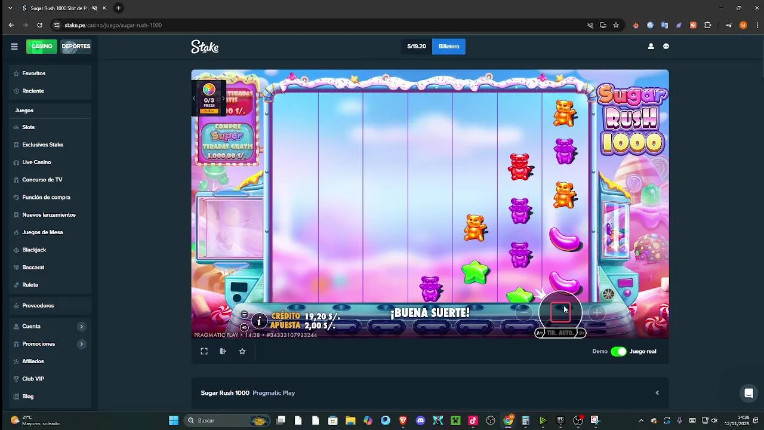Image resolution: width=764 pixels, height=430 pixels.
Task: Toggle the Demo / Juego real switch
Action: [618, 351]
